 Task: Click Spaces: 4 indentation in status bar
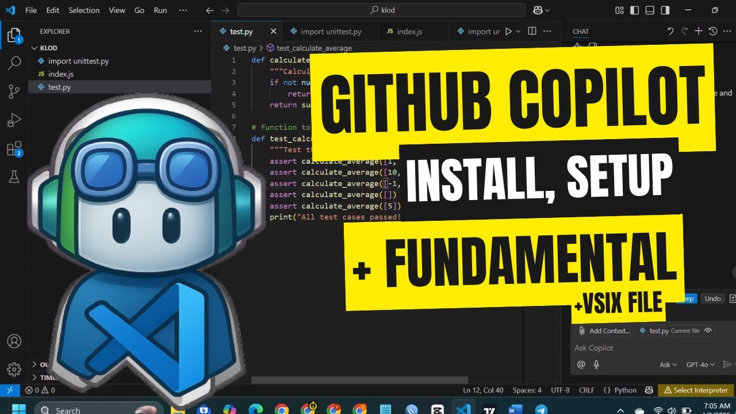coord(527,390)
